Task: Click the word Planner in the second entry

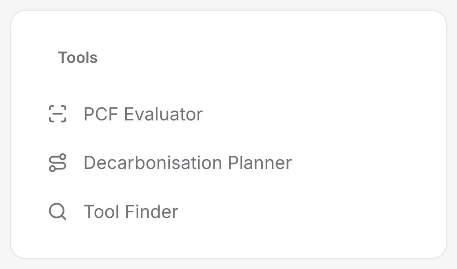Action: (260, 162)
